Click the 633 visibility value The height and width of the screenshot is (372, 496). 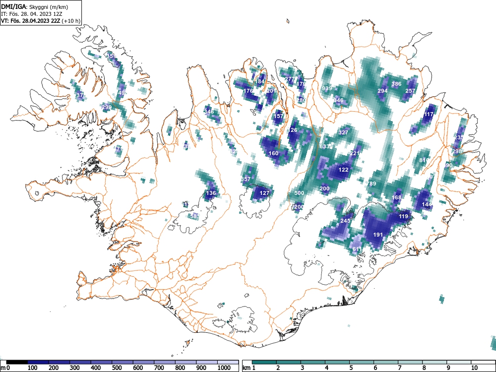[324, 146]
